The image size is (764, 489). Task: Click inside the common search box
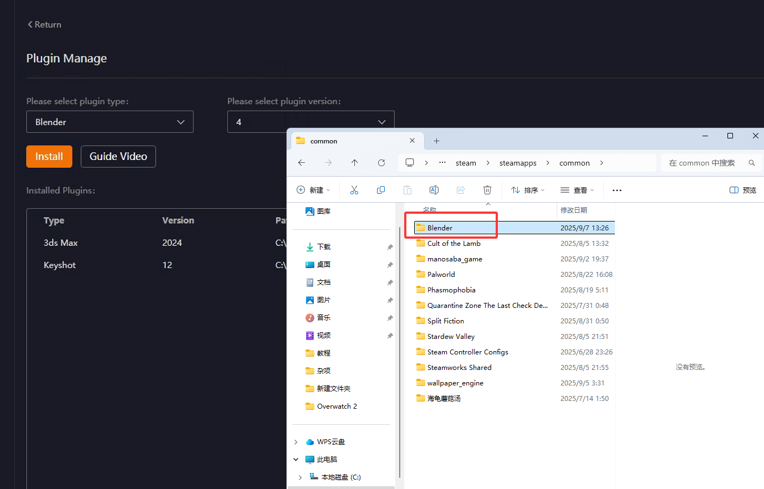coord(702,162)
